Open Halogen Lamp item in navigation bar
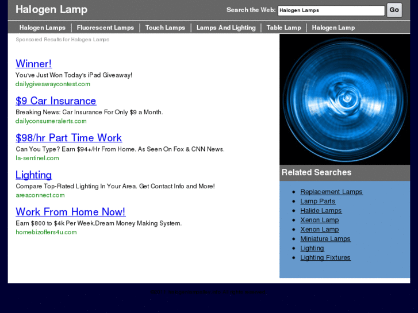Screen dimensions: 418x313 (x=333, y=28)
